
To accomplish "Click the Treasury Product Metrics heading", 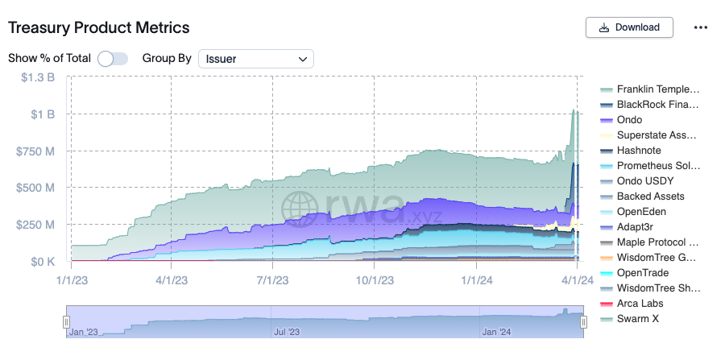I will coord(99,27).
